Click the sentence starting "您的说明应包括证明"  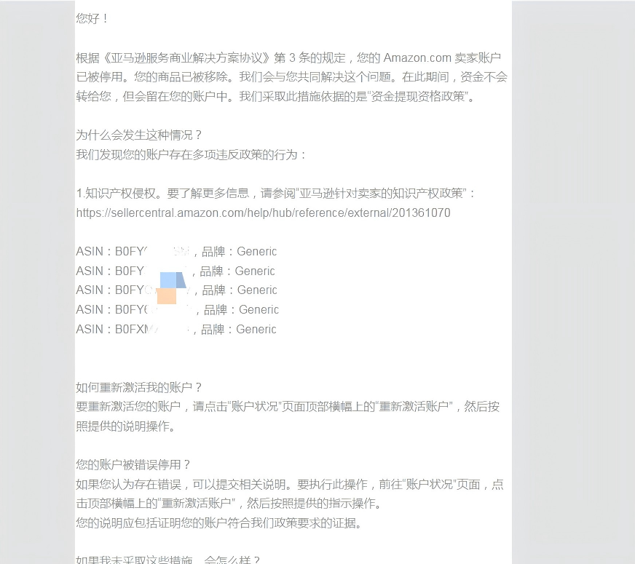pyautogui.click(x=218, y=523)
